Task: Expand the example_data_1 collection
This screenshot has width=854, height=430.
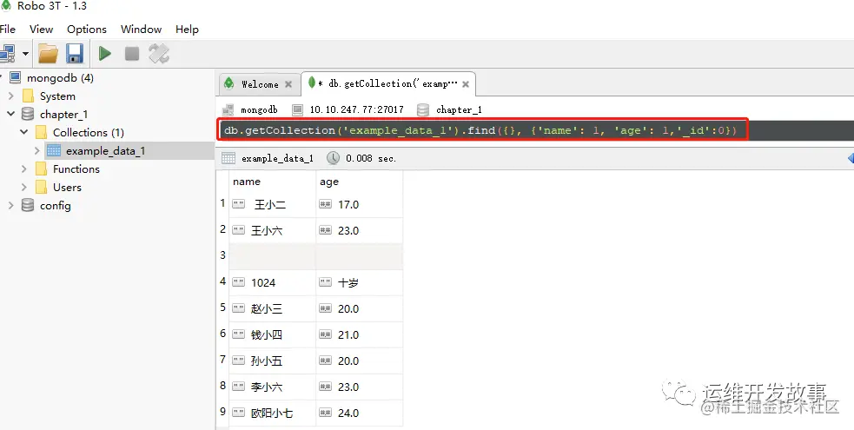Action: coord(37,151)
